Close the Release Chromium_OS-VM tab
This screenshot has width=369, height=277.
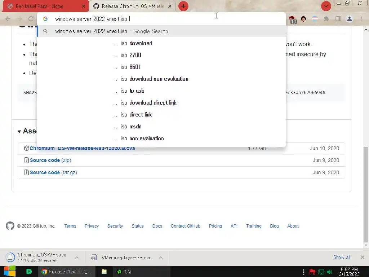point(170,6)
